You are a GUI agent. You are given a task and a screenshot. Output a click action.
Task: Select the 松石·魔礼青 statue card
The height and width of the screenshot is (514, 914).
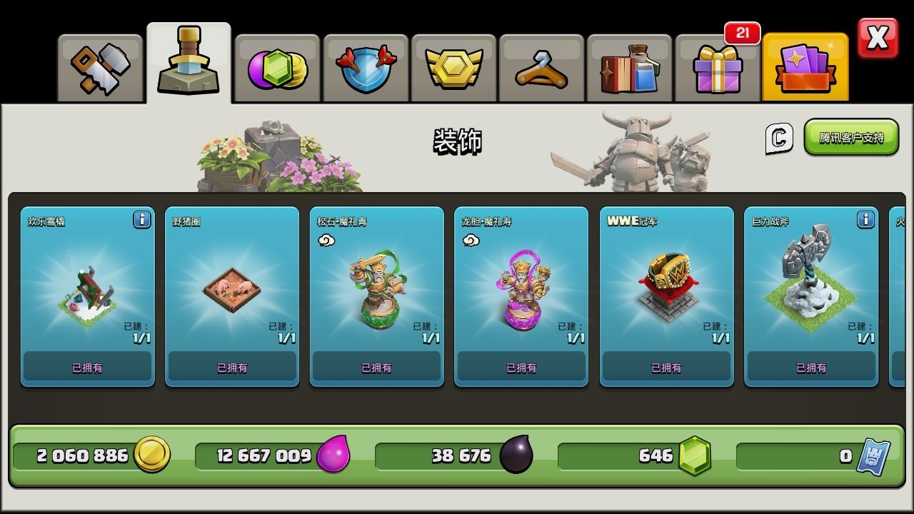coord(376,296)
